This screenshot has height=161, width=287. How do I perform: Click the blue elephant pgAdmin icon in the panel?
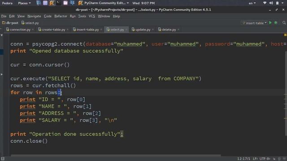point(72,3)
